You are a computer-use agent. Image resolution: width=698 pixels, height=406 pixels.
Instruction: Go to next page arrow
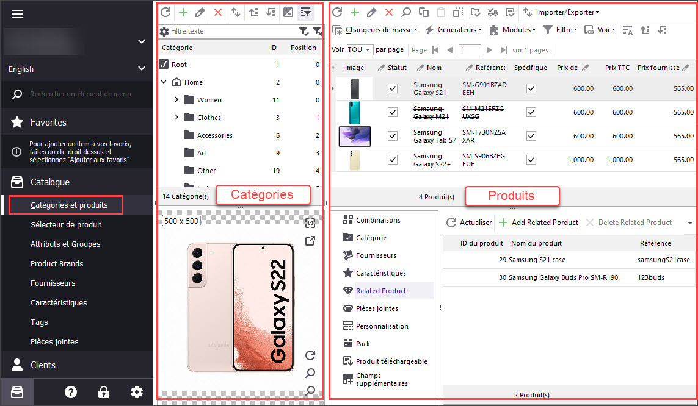(x=489, y=50)
